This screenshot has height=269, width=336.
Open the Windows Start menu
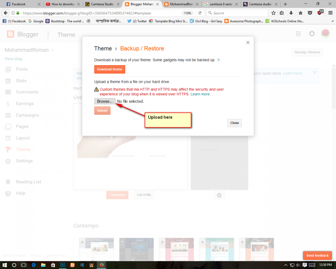tap(5, 265)
